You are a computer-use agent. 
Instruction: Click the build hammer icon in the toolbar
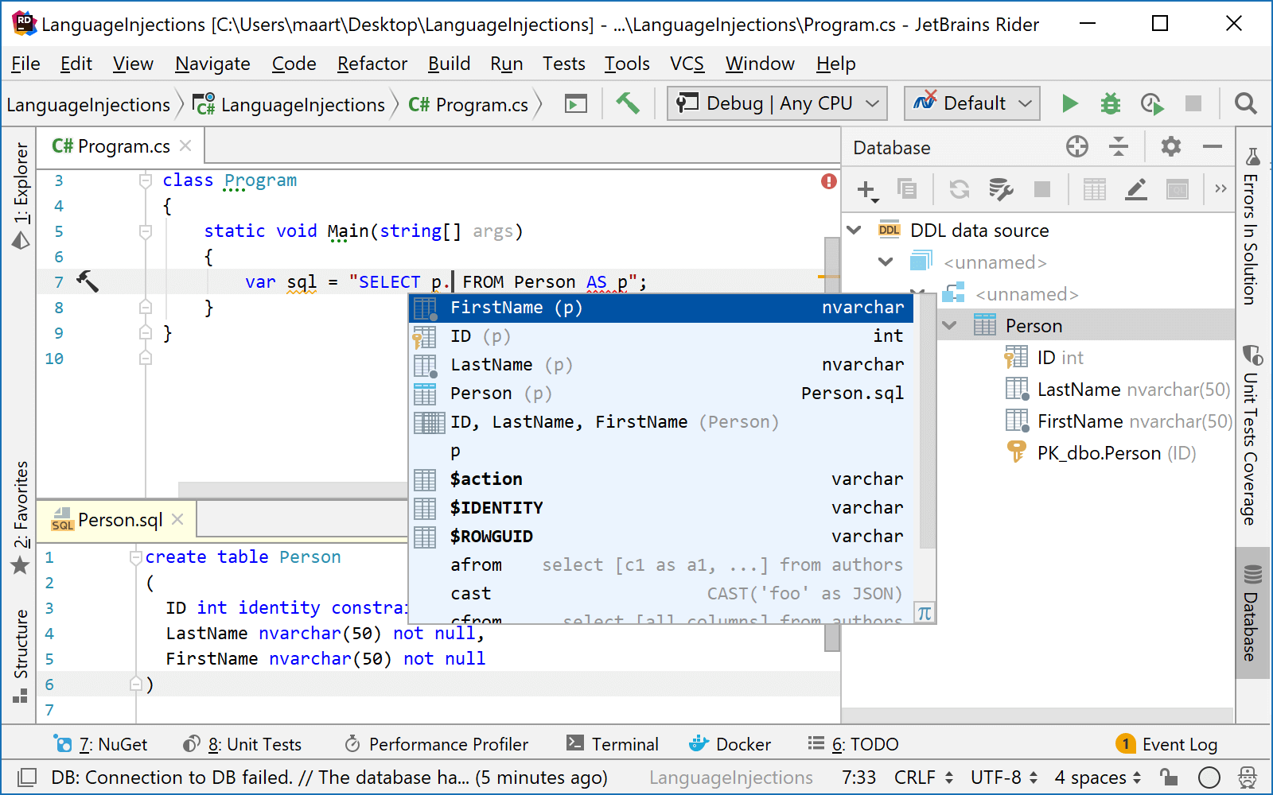(x=628, y=103)
